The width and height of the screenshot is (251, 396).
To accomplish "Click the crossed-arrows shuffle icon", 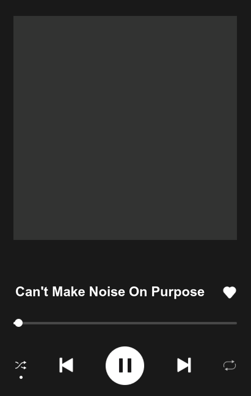I will click(x=21, y=365).
